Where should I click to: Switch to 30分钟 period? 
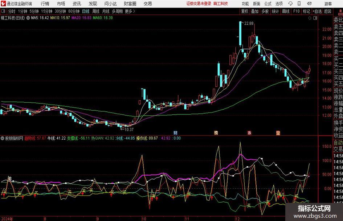point(60,11)
